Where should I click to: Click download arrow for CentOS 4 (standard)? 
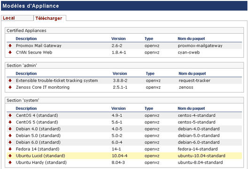[10, 115]
